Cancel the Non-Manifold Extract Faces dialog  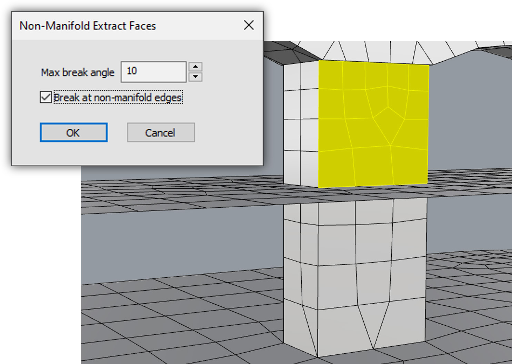point(161,132)
